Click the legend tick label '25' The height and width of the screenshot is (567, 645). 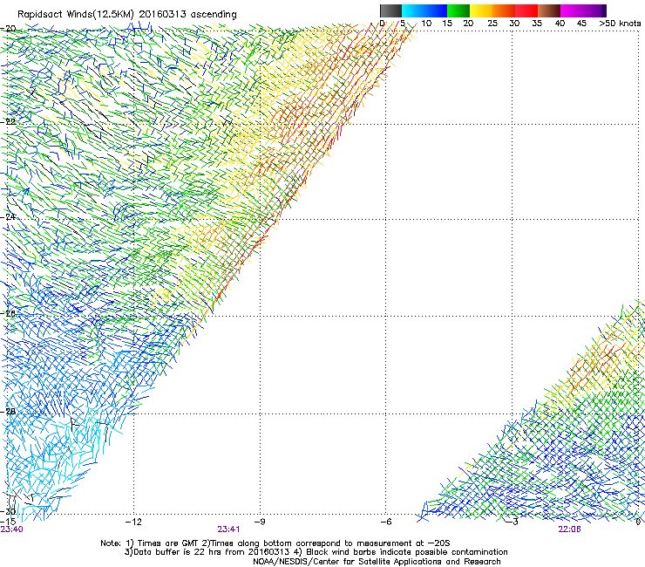(x=492, y=24)
